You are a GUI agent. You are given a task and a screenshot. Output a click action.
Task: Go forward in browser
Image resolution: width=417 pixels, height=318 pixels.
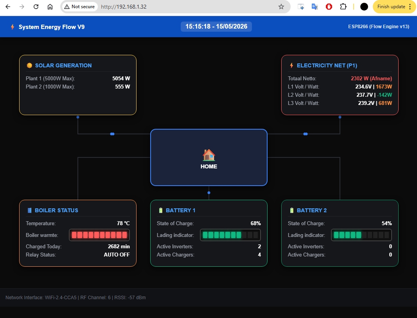(22, 7)
